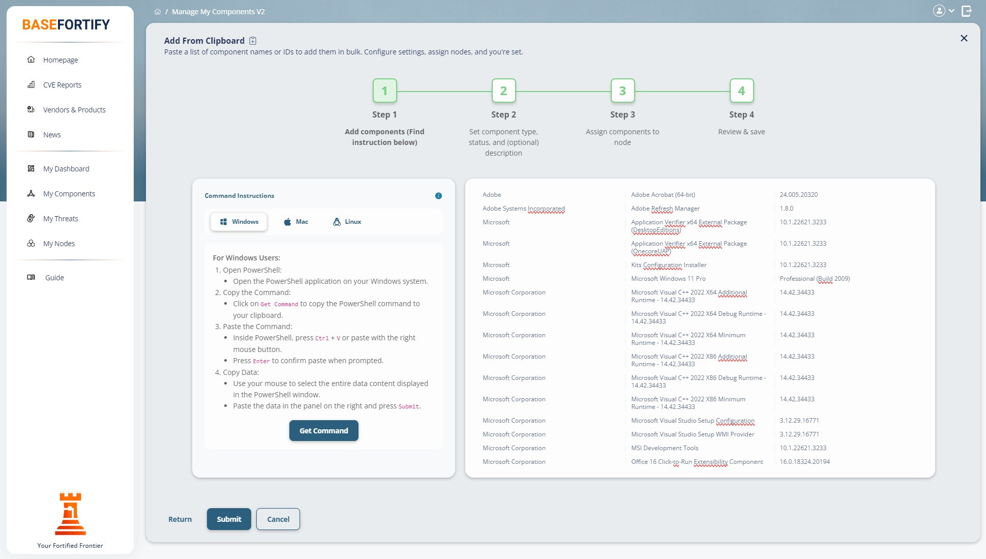This screenshot has width=986, height=559.
Task: Click the logout icon in header
Action: point(967,11)
